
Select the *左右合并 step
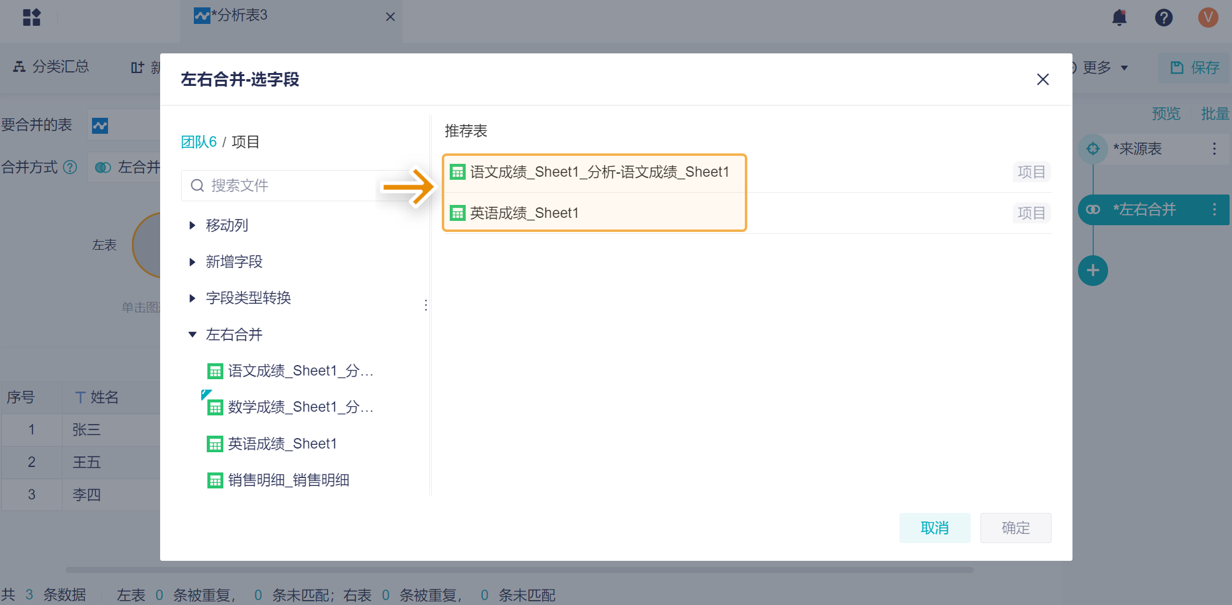click(1153, 209)
